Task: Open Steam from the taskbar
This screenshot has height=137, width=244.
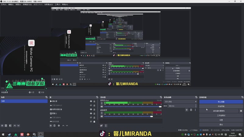Action: (x=9, y=134)
